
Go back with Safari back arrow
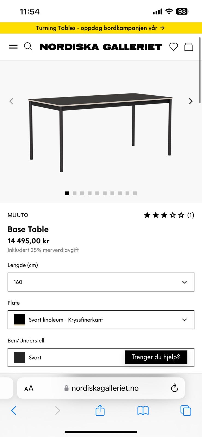tap(14, 411)
